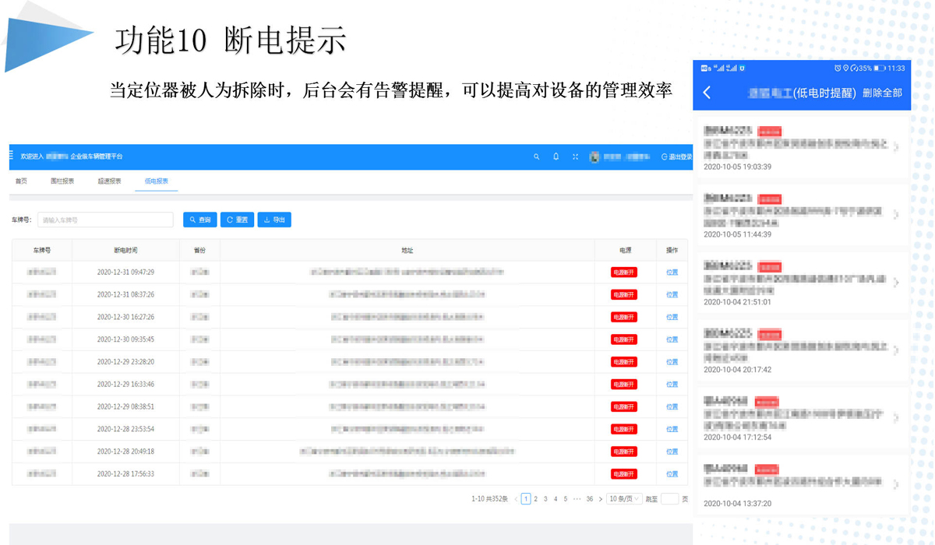The image size is (935, 545).
Task: Click the hamburger menu icon at header left
Action: click(x=11, y=156)
